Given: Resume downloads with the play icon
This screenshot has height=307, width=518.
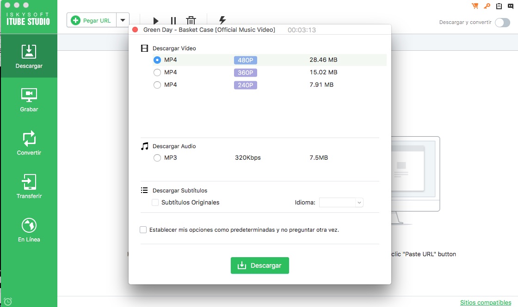Looking at the screenshot, I should point(155,21).
